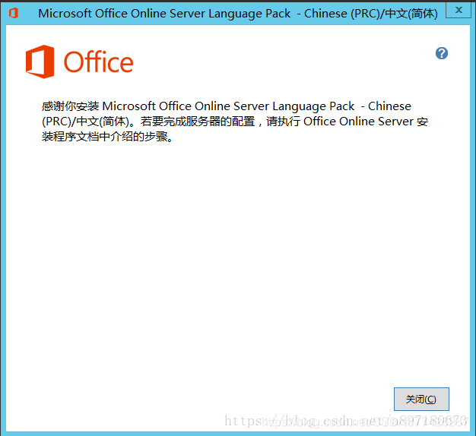
Task: Click 'Microsoft Office Online Server Language Pack' in the message body
Action: (x=228, y=106)
